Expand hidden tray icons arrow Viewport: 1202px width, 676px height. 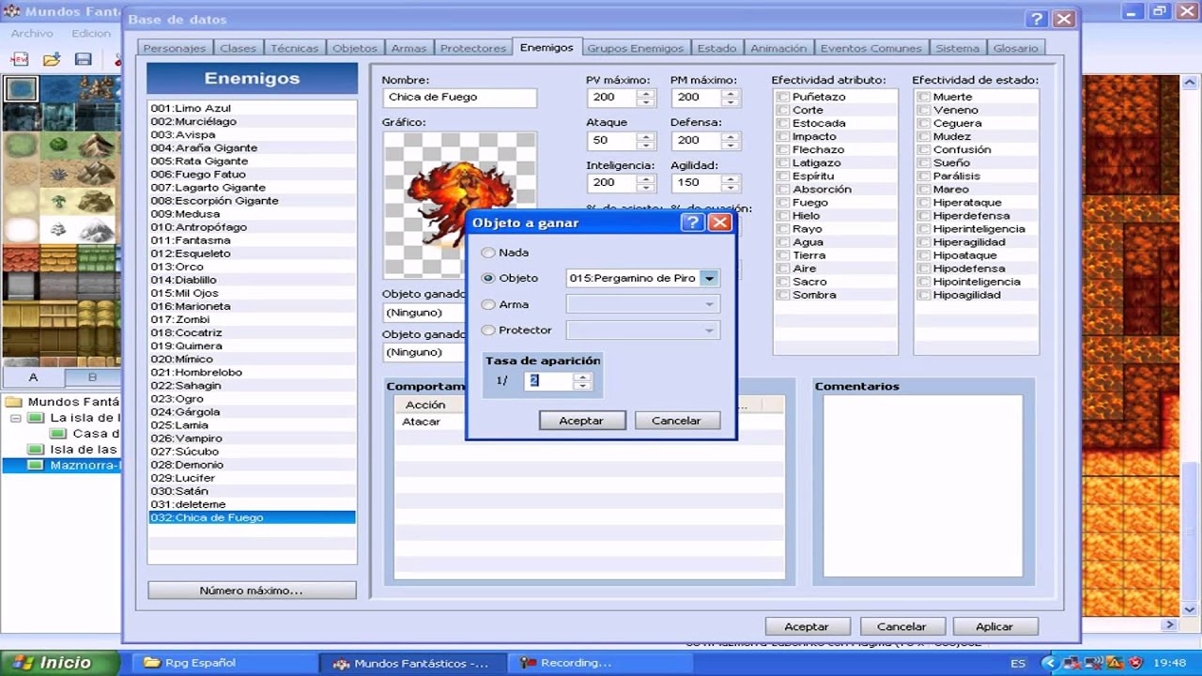pyautogui.click(x=1049, y=663)
